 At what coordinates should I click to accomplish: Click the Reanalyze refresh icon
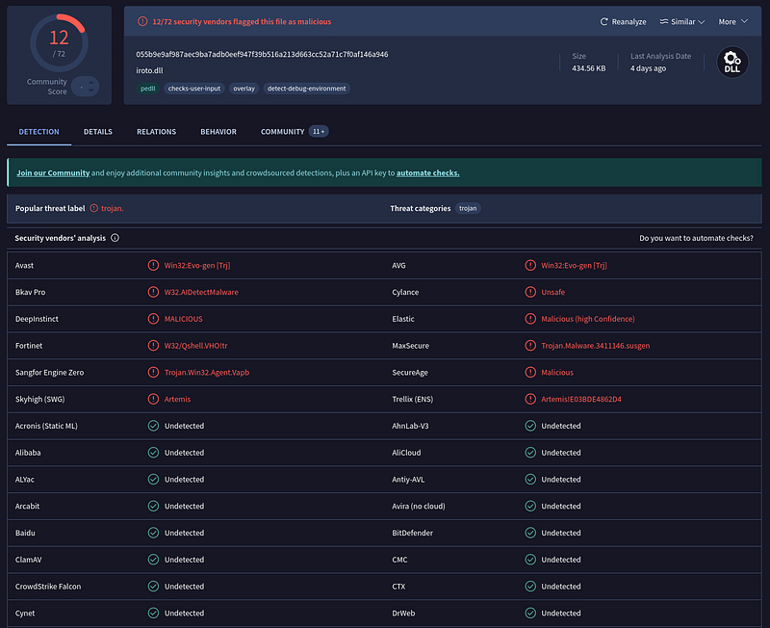604,21
